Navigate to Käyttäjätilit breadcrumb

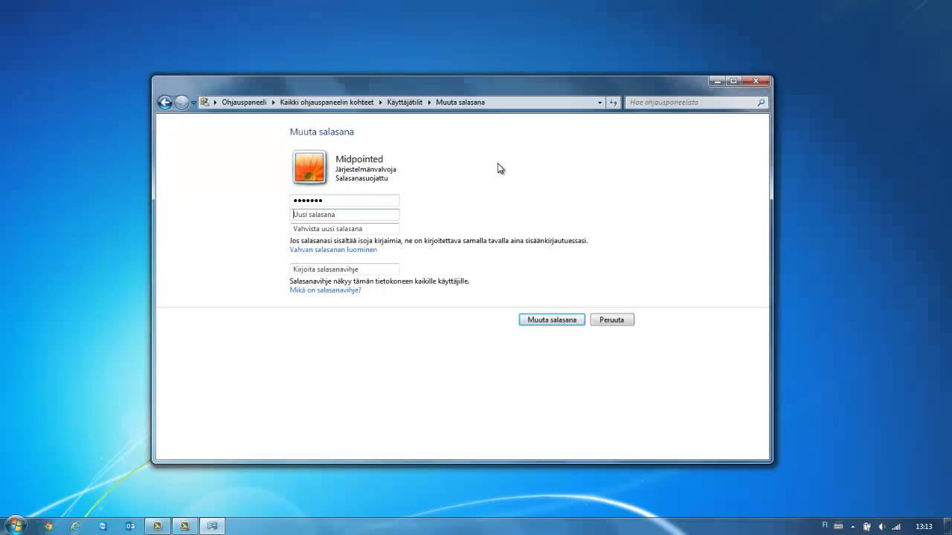(405, 102)
